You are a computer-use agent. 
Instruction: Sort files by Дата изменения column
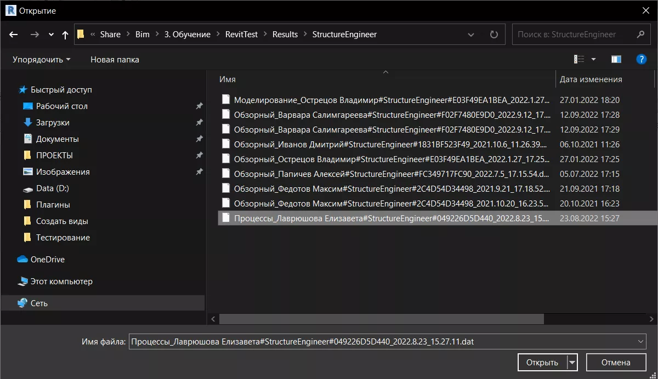pyautogui.click(x=591, y=79)
